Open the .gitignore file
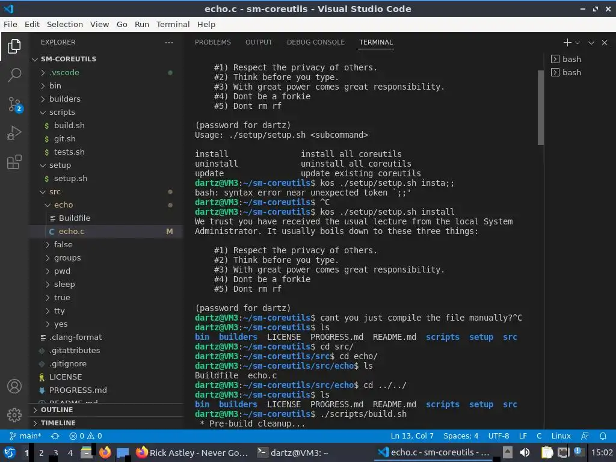 click(106, 364)
